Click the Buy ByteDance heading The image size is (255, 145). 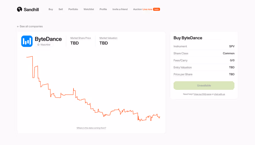(188, 38)
